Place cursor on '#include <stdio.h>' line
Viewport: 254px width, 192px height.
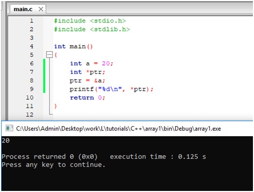point(90,21)
